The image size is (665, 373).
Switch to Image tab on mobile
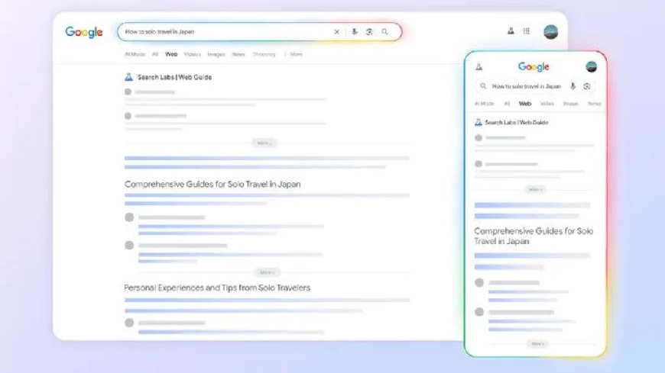click(x=570, y=103)
